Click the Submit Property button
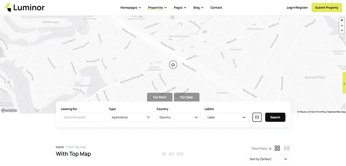This screenshot has height=166, width=346. click(326, 8)
